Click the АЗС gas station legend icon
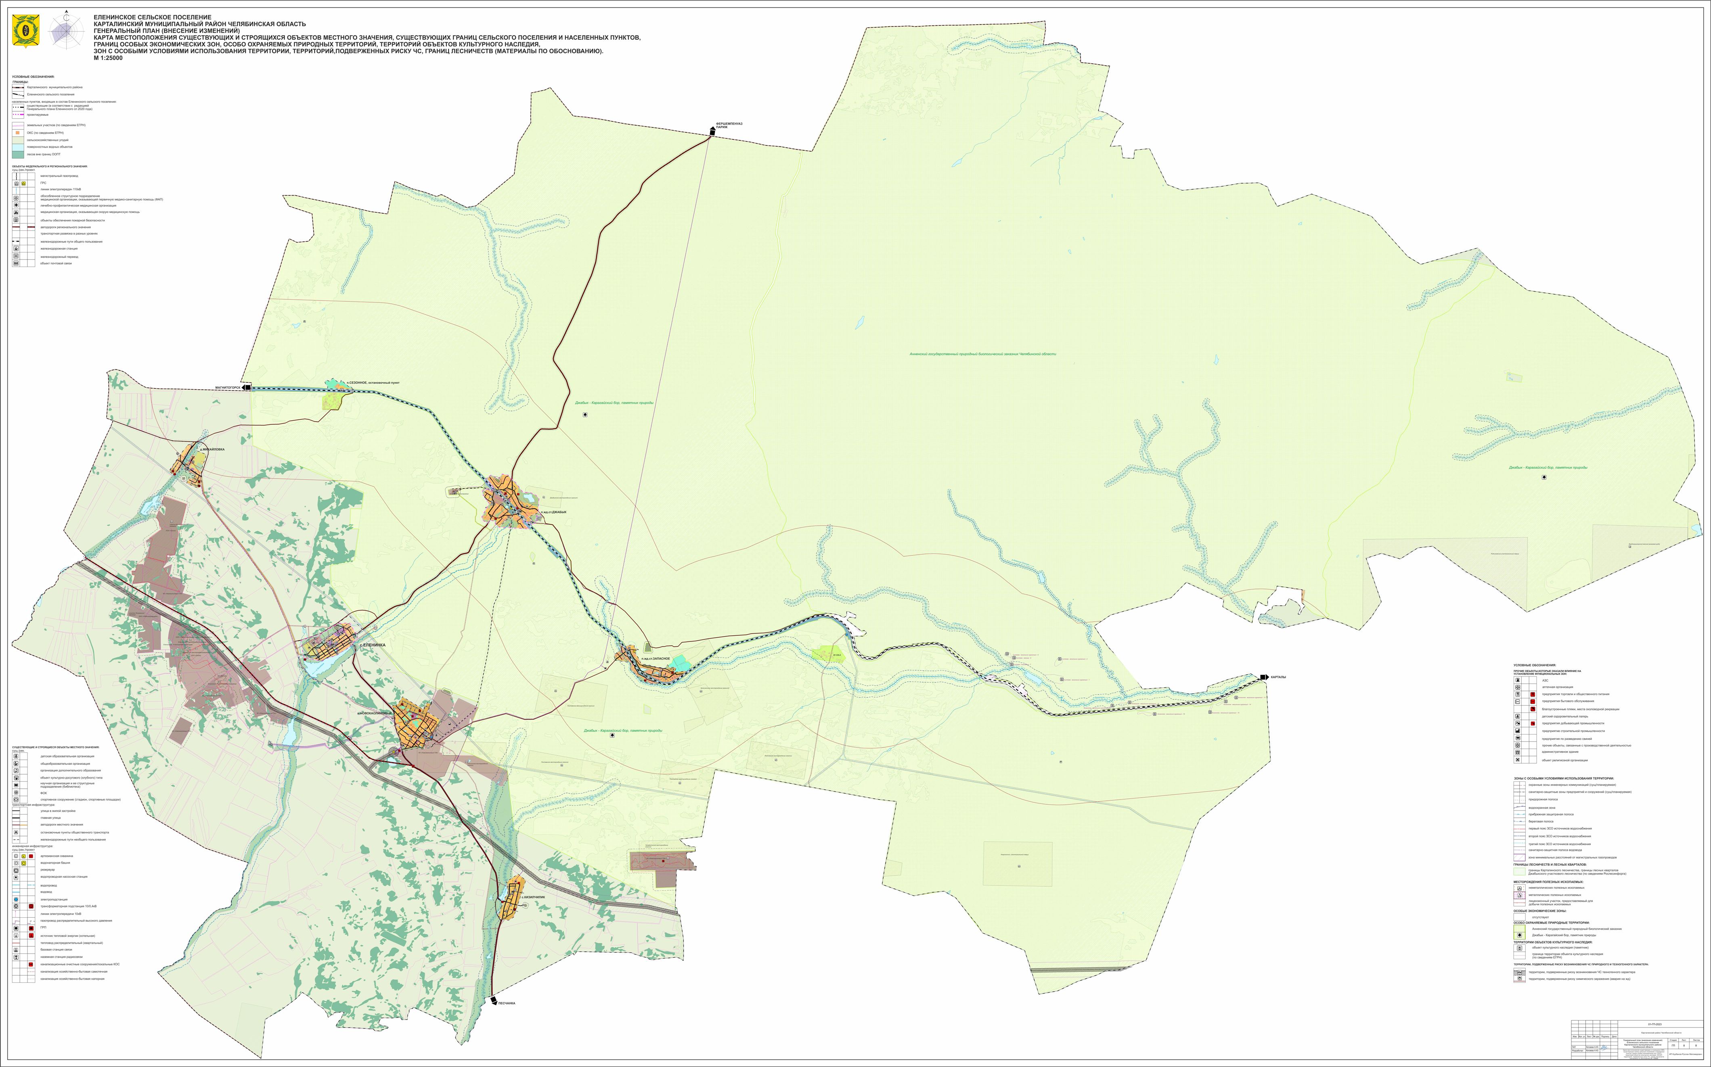The width and height of the screenshot is (1711, 1067). coord(1518,680)
